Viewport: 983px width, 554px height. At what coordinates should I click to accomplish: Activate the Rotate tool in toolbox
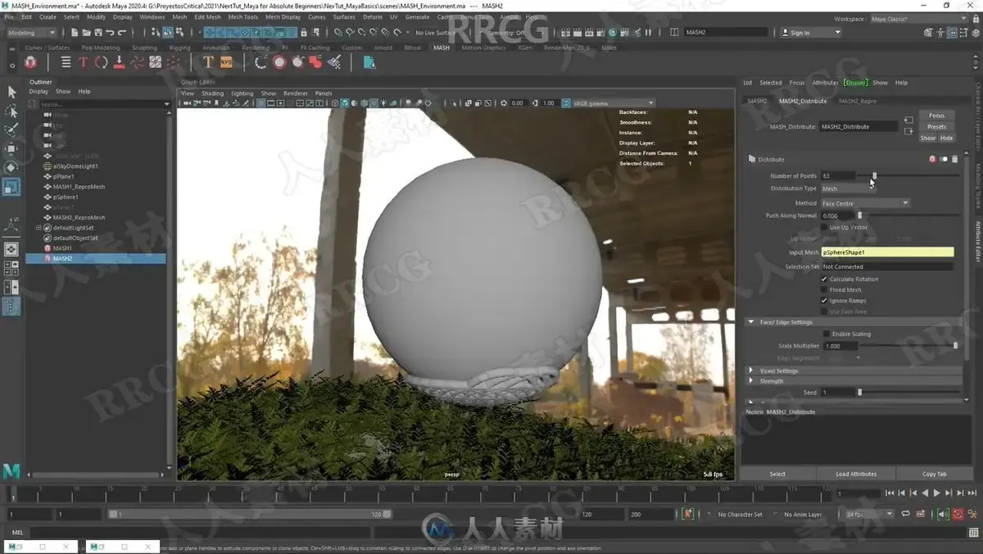tap(11, 167)
